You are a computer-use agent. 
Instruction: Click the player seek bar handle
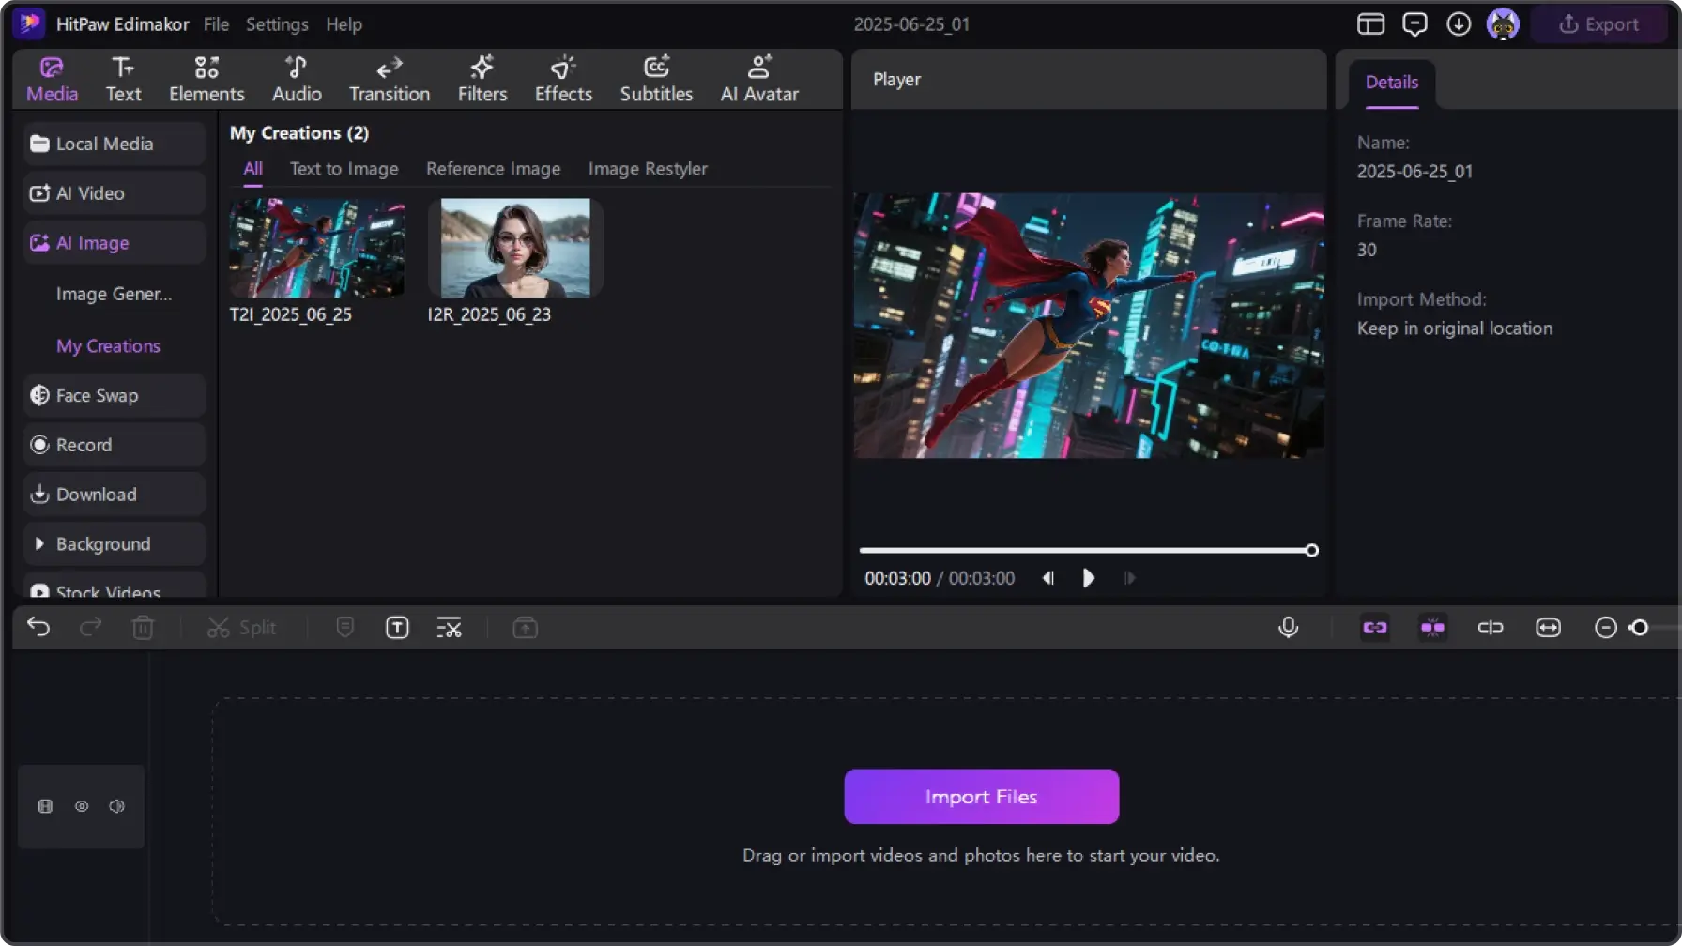click(x=1311, y=551)
